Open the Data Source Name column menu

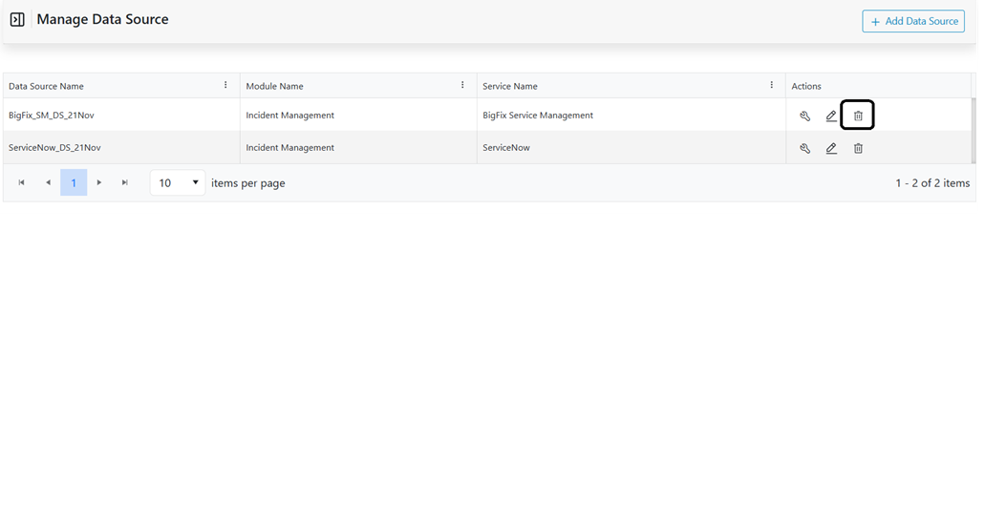pyautogui.click(x=225, y=85)
